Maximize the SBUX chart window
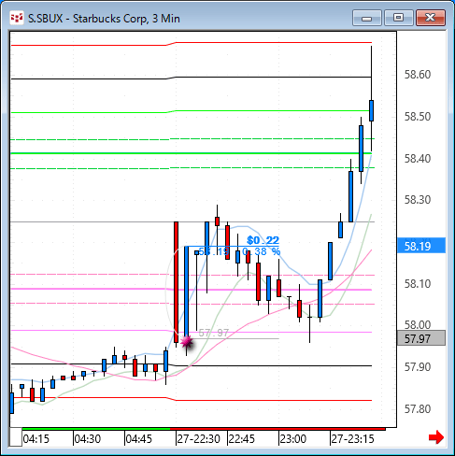 click(398, 18)
